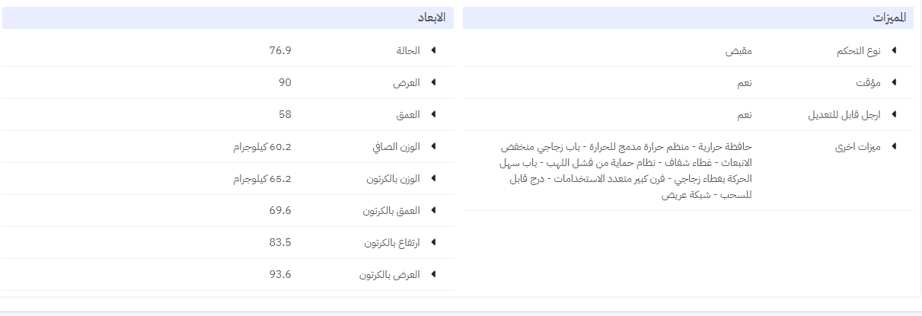The width and height of the screenshot is (922, 316).
Task: Expand the ارتفاع بالكرتون row arrow
Action: (x=433, y=242)
